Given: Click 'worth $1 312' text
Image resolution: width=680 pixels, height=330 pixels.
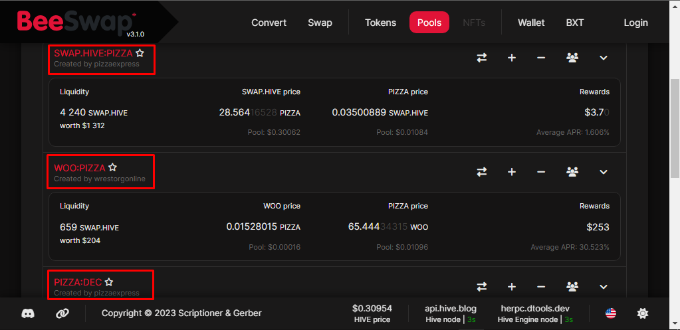Looking at the screenshot, I should point(82,125).
